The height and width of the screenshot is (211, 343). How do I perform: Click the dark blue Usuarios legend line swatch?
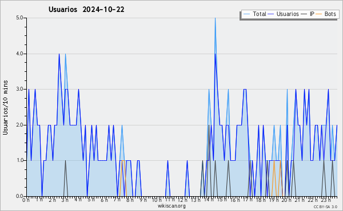[x=271, y=14]
